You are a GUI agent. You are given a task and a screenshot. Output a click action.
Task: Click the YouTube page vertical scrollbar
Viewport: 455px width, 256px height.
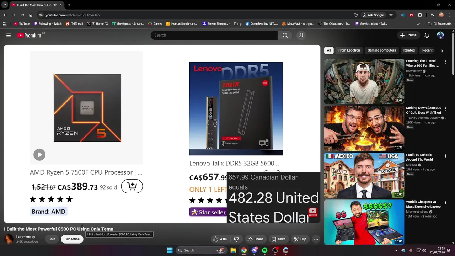453,53
